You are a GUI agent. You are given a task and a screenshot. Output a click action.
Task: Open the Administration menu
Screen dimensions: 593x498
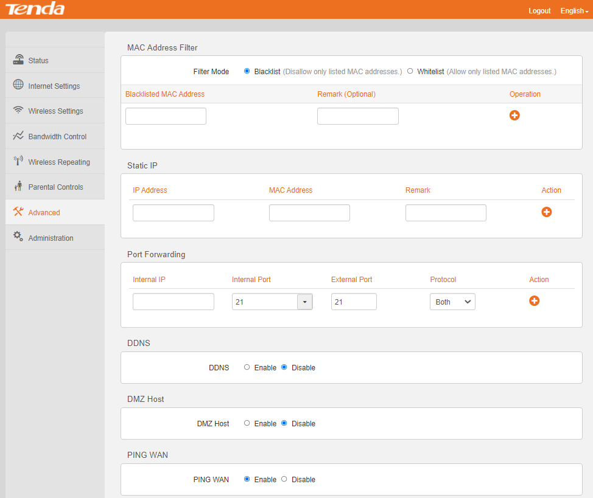(55, 238)
